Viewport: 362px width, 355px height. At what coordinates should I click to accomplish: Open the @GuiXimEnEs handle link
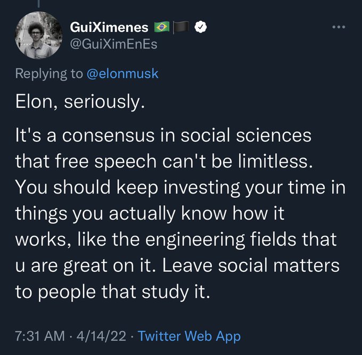coord(113,44)
